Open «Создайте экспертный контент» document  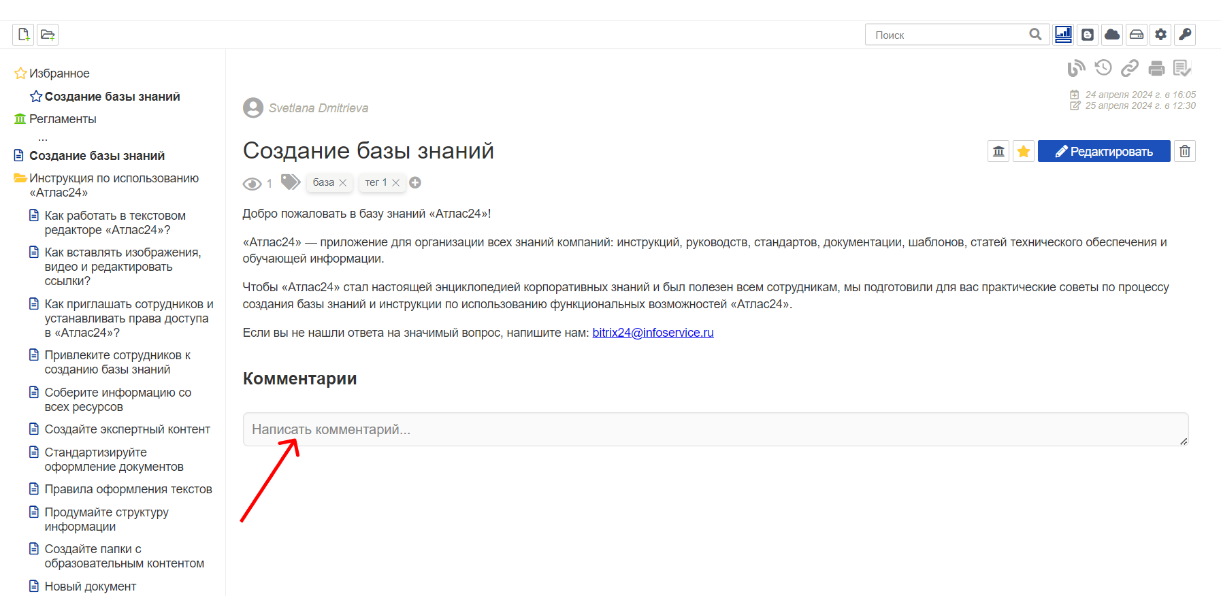[x=127, y=429]
